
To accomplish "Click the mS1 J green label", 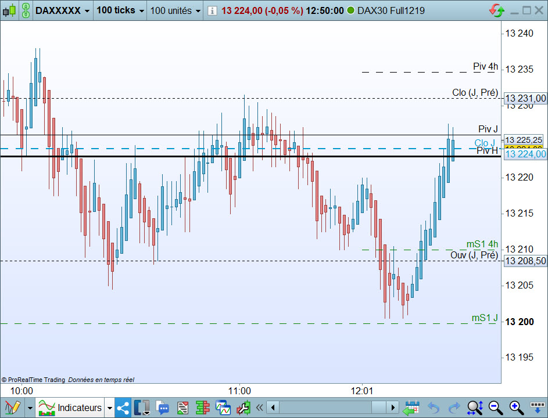I will click(485, 318).
